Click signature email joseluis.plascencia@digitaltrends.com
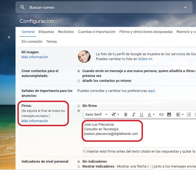Screen dimensions: 196x170 [x=111, y=134]
